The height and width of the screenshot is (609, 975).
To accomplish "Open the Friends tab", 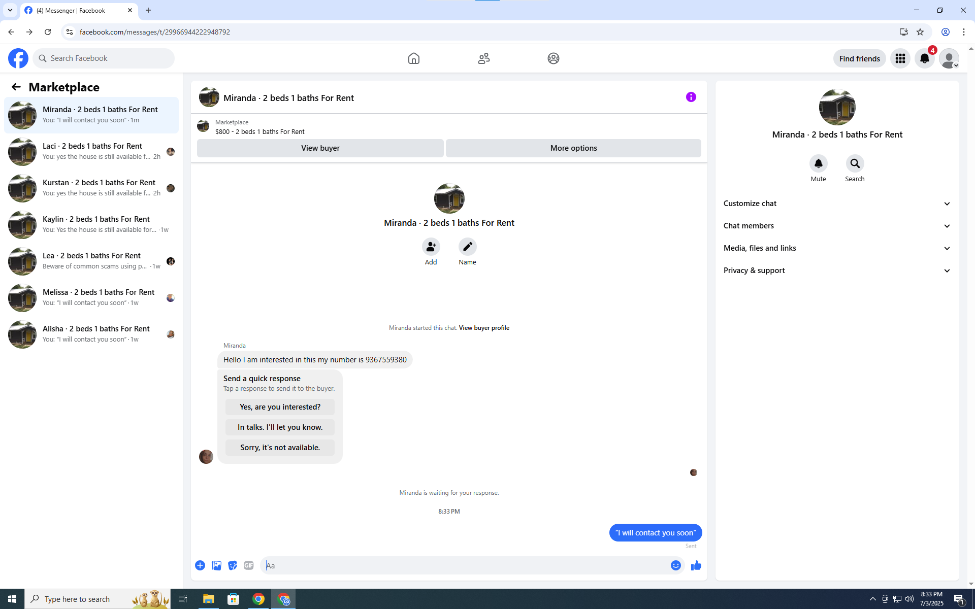I will point(483,58).
